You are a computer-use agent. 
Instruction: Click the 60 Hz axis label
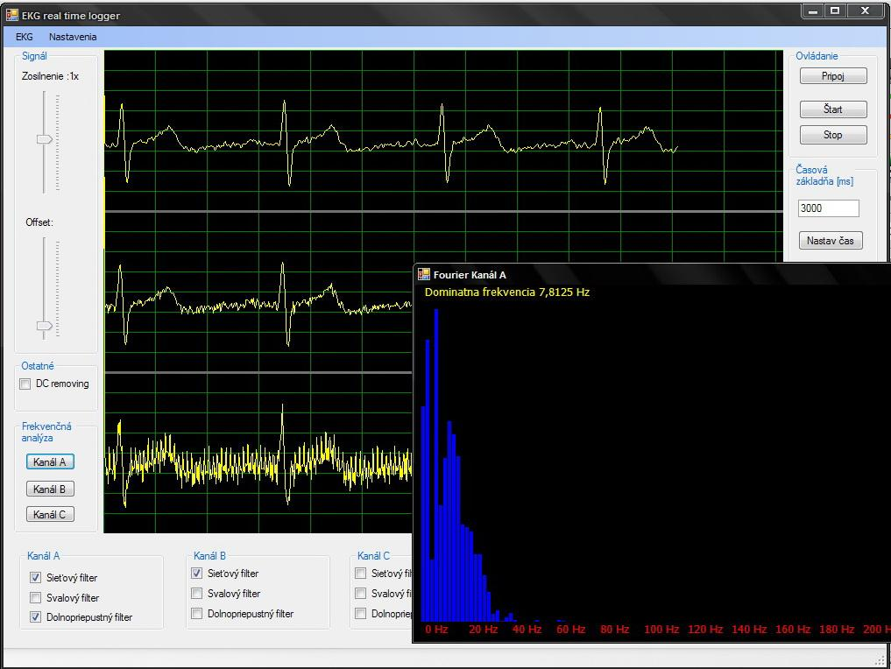coord(570,630)
